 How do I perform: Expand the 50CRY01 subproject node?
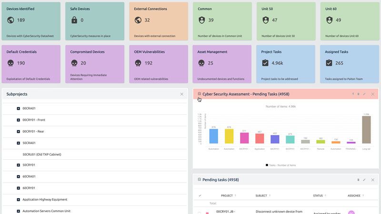(18, 165)
